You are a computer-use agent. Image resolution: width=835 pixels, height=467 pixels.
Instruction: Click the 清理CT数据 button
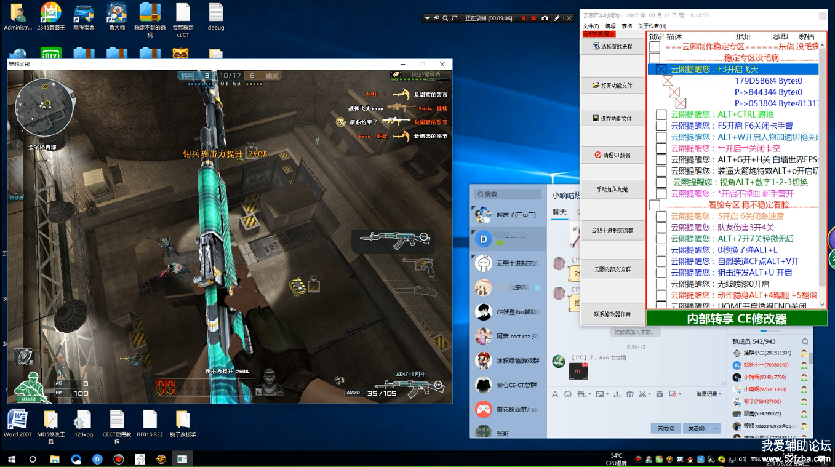(612, 155)
